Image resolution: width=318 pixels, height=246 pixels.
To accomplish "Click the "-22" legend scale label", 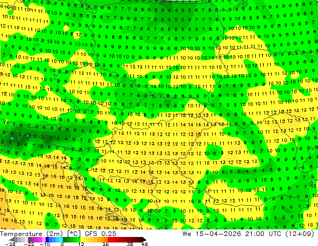I will point(29,244).
